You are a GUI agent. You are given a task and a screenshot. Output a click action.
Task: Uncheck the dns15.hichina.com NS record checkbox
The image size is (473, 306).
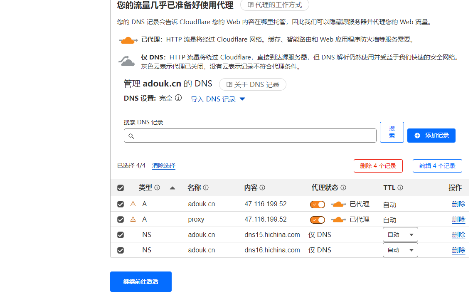coord(121,235)
